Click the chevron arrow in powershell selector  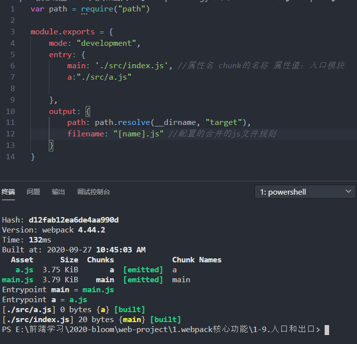click(x=348, y=192)
